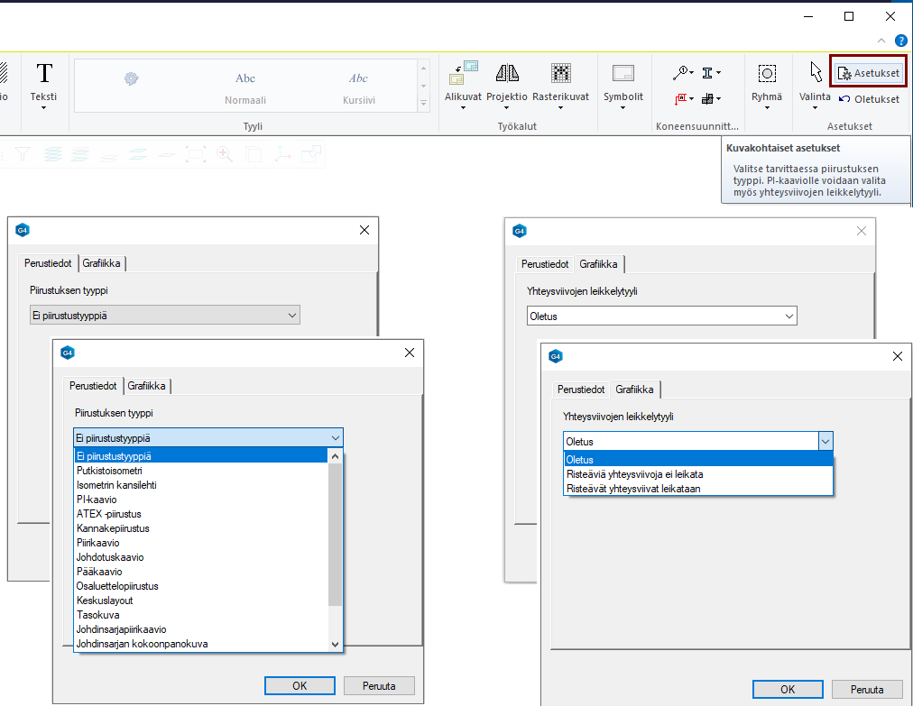Open help with the blue question mark
Image resolution: width=913 pixels, height=706 pixels.
tap(900, 41)
